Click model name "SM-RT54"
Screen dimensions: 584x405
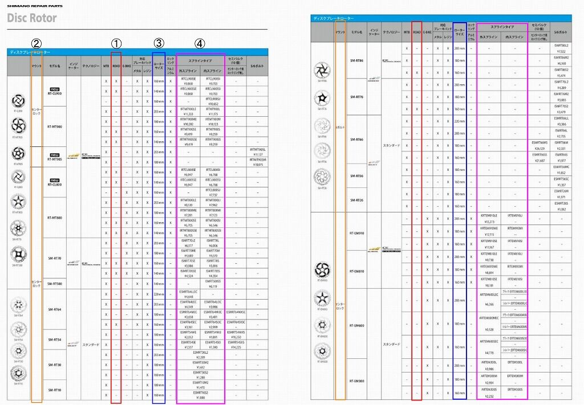point(55,339)
